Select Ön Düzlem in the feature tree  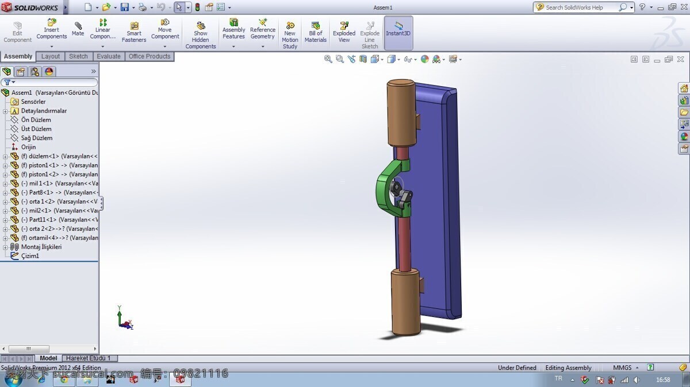(x=36, y=120)
